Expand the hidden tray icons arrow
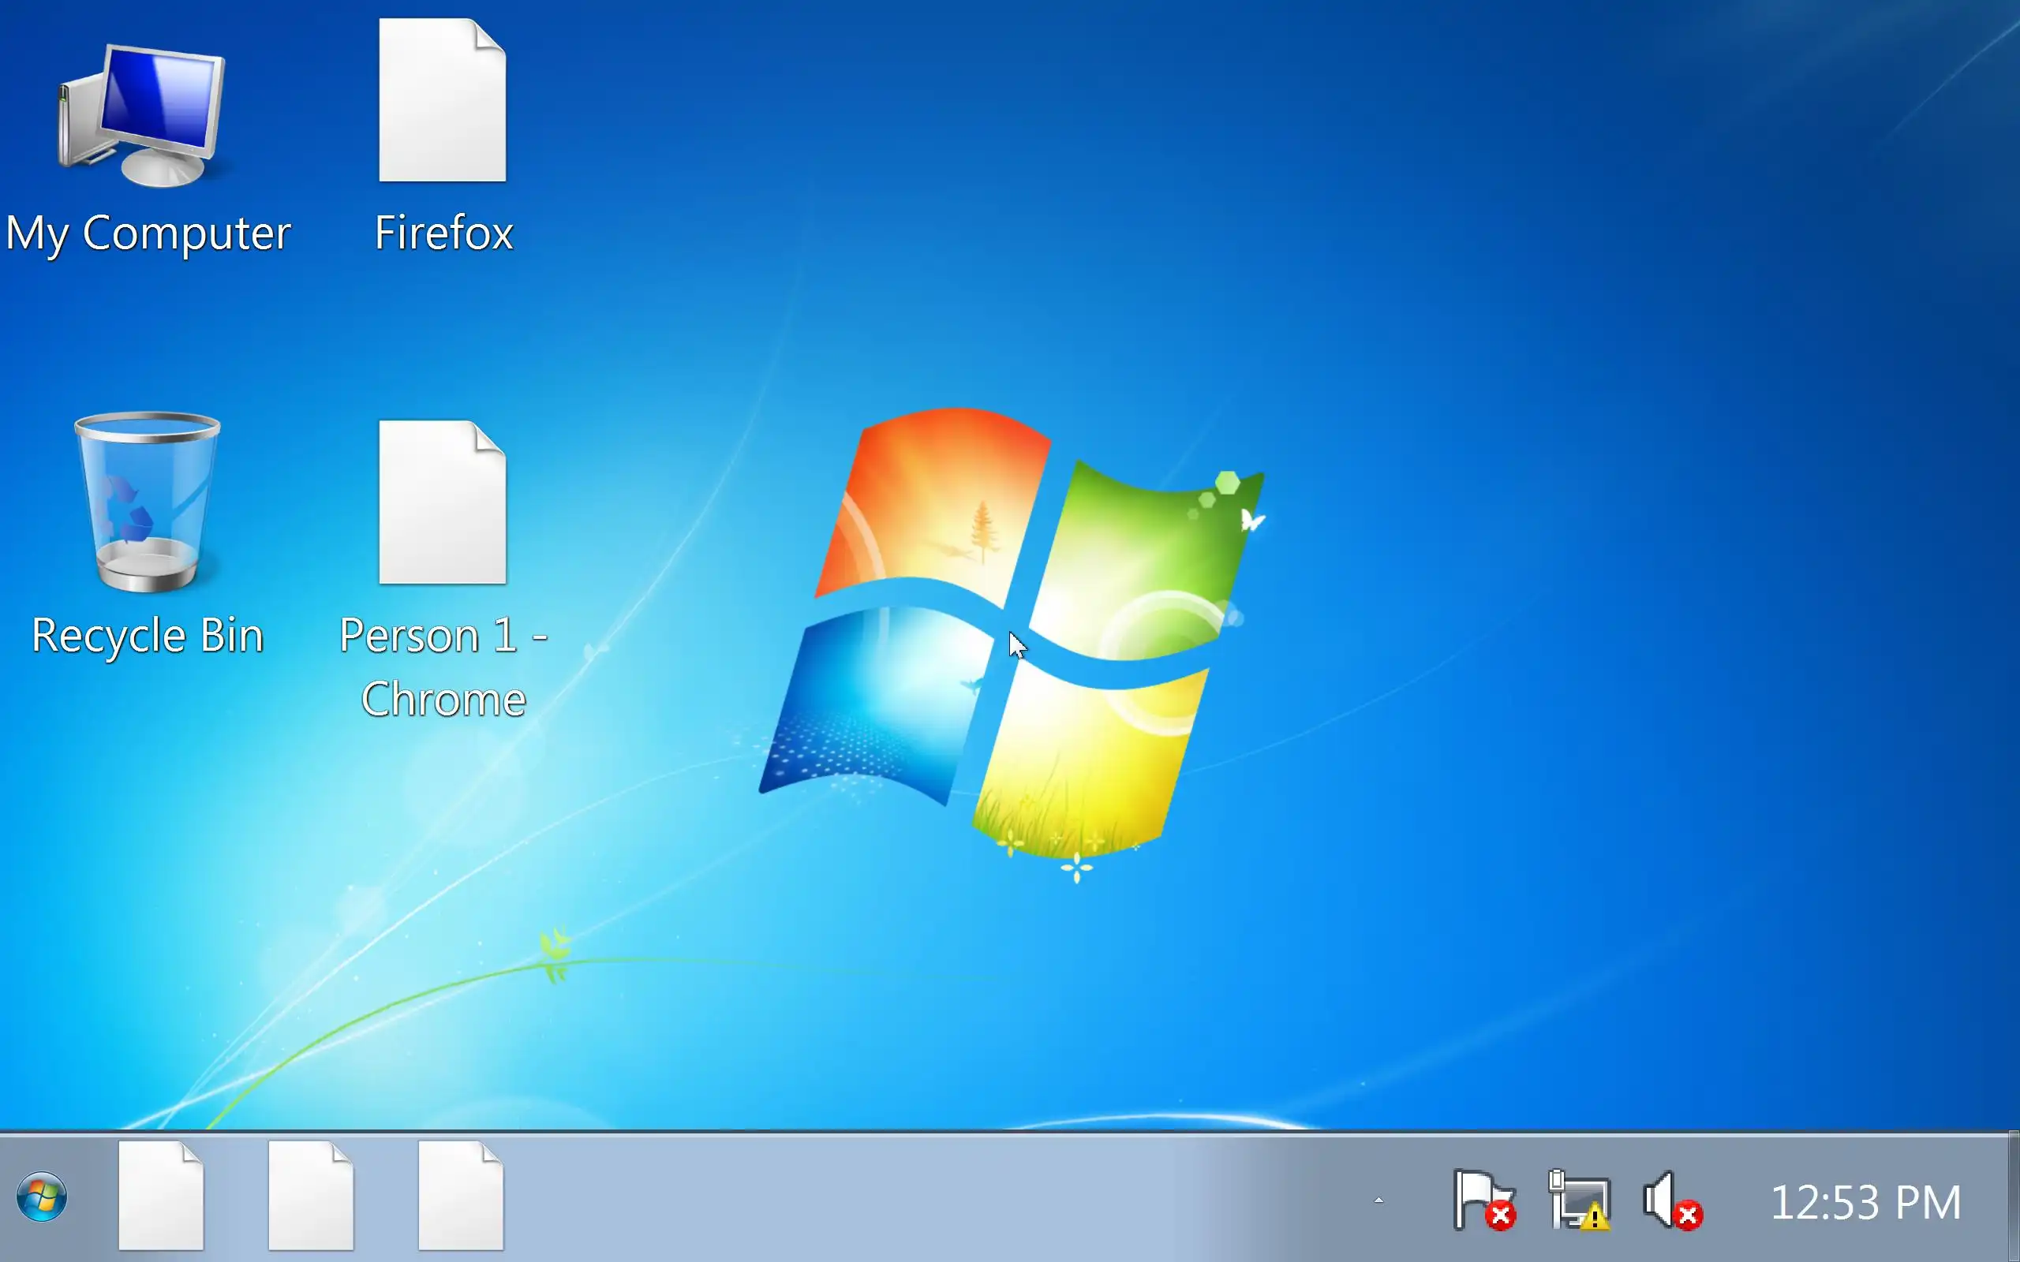Image resolution: width=2020 pixels, height=1262 pixels. pos(1379,1200)
